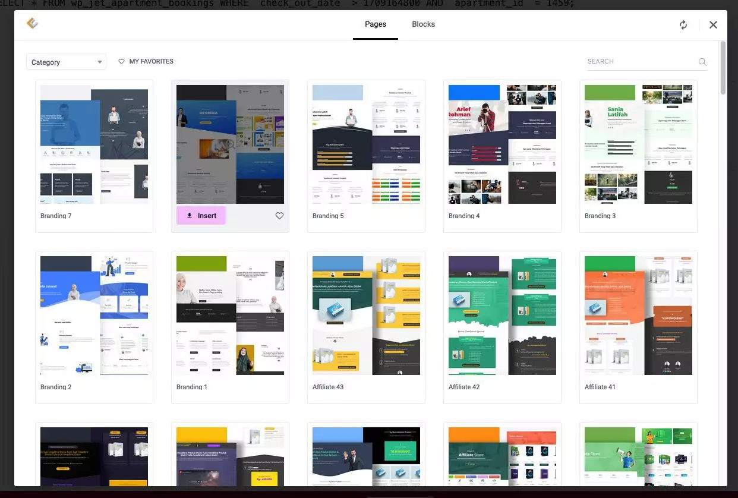Click the Branding 1 title text
The image size is (738, 498).
pos(192,387)
